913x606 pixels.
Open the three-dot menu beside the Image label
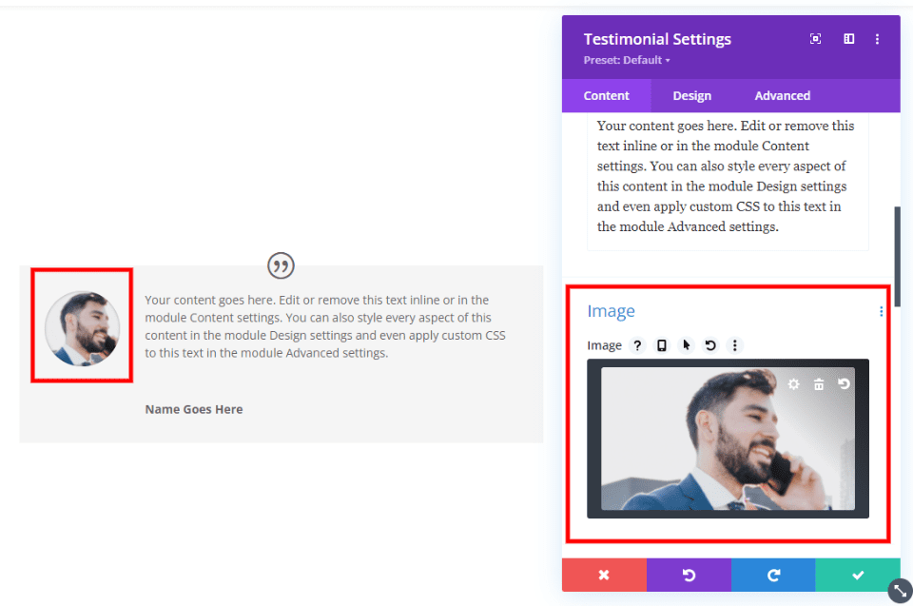[881, 311]
